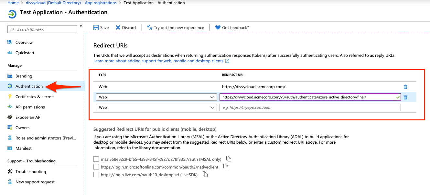Click the Home breadcrumb link
This screenshot has height=195, width=430.
click(13, 3)
